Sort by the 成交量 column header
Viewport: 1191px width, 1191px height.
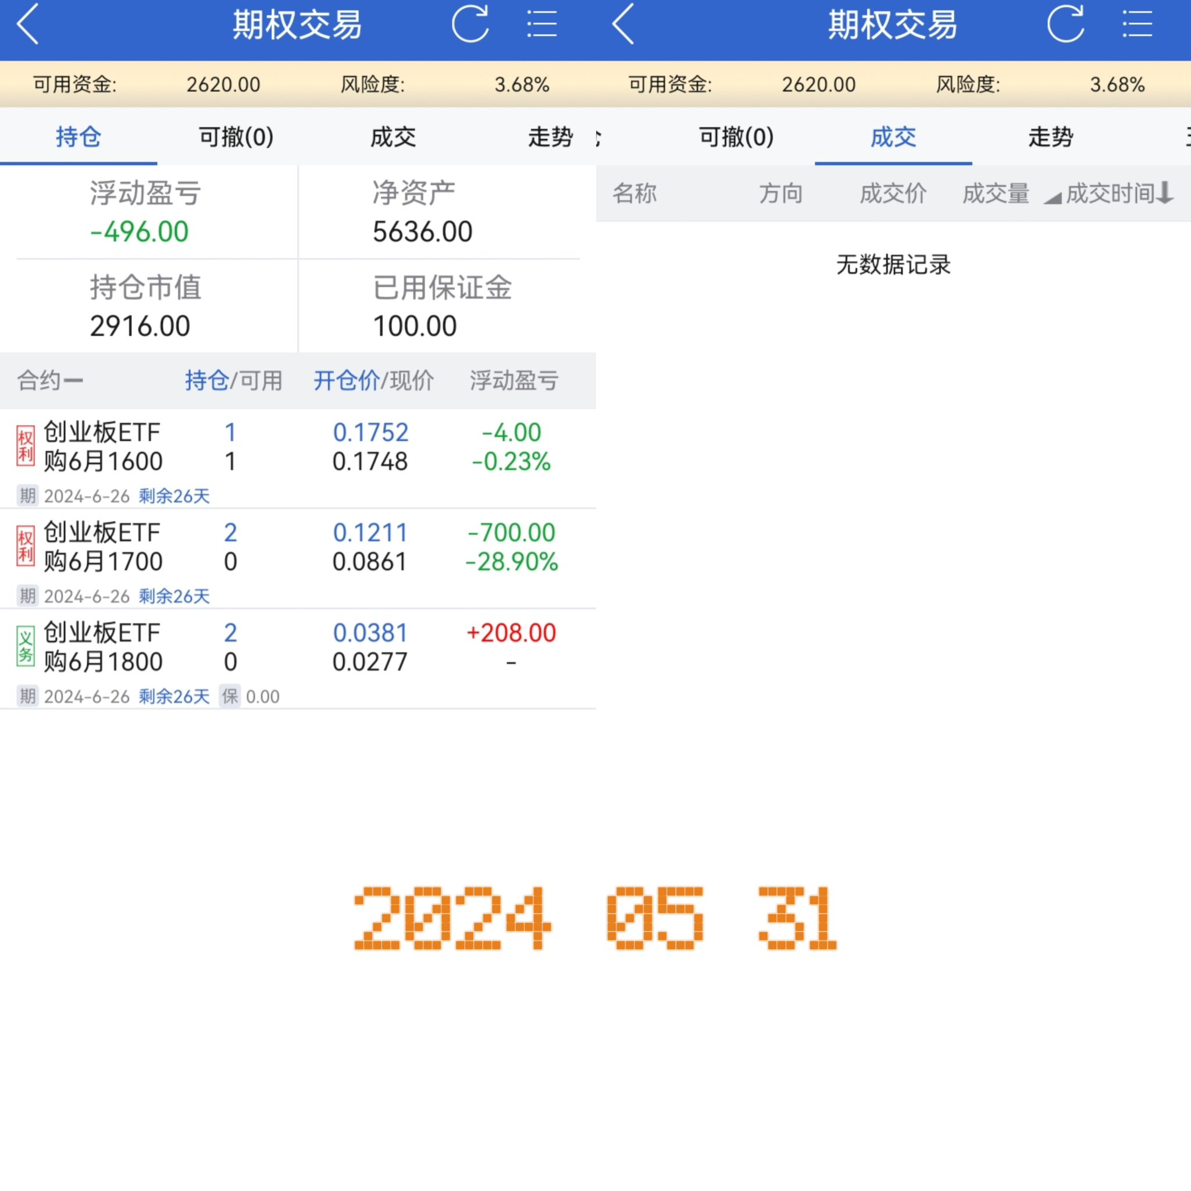click(996, 193)
